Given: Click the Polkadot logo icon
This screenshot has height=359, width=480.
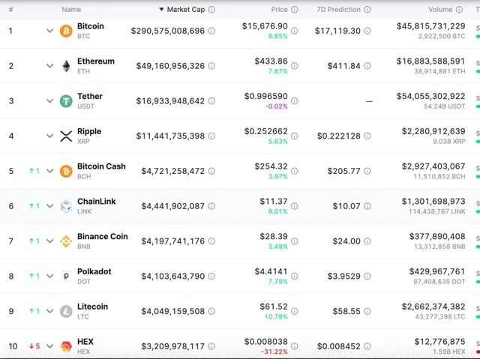Looking at the screenshot, I should coord(66,277).
